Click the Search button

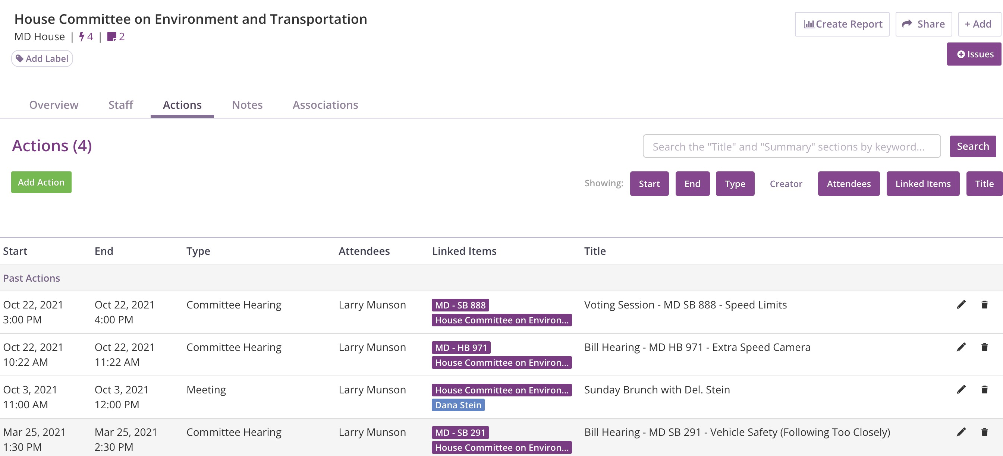tap(973, 146)
